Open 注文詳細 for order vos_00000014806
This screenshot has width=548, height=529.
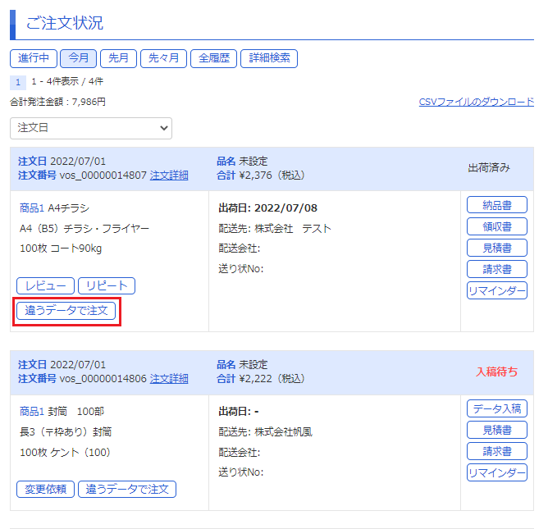(169, 379)
